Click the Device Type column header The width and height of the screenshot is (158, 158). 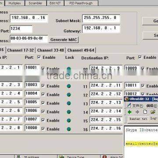click(x=79, y=157)
